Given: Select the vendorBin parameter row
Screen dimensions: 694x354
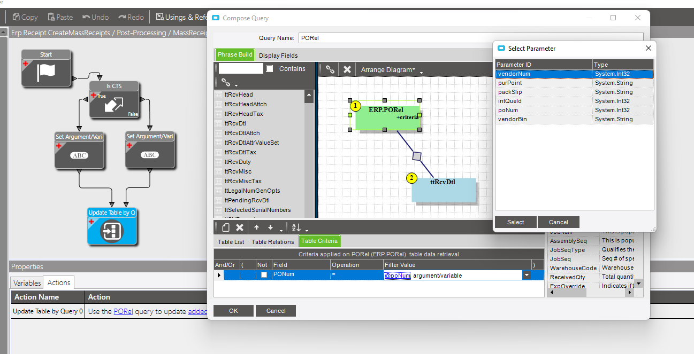Looking at the screenshot, I should (x=574, y=119).
